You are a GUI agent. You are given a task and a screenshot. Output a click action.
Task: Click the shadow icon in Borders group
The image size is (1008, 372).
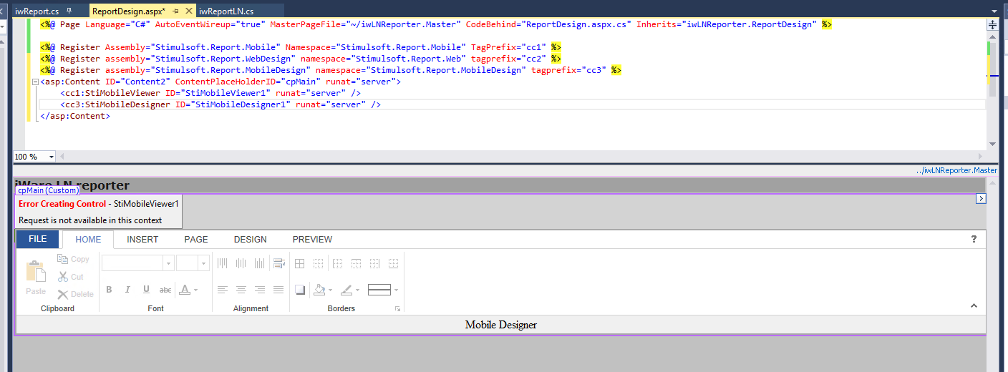pos(300,290)
